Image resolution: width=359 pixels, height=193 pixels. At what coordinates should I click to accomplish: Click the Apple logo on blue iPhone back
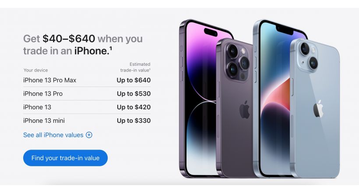pyautogui.click(x=318, y=108)
